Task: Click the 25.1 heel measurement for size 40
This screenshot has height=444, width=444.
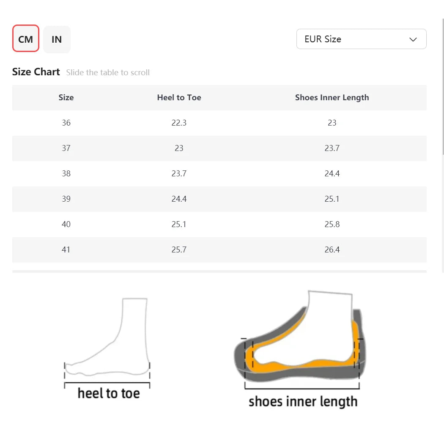Action: [179, 224]
